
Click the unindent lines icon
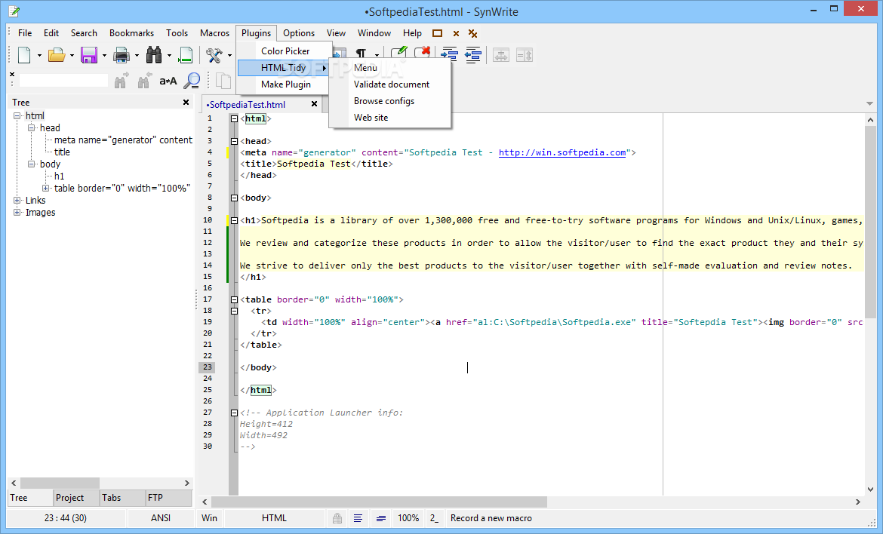473,54
